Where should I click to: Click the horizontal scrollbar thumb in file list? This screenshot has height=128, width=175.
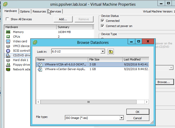pos(89,102)
